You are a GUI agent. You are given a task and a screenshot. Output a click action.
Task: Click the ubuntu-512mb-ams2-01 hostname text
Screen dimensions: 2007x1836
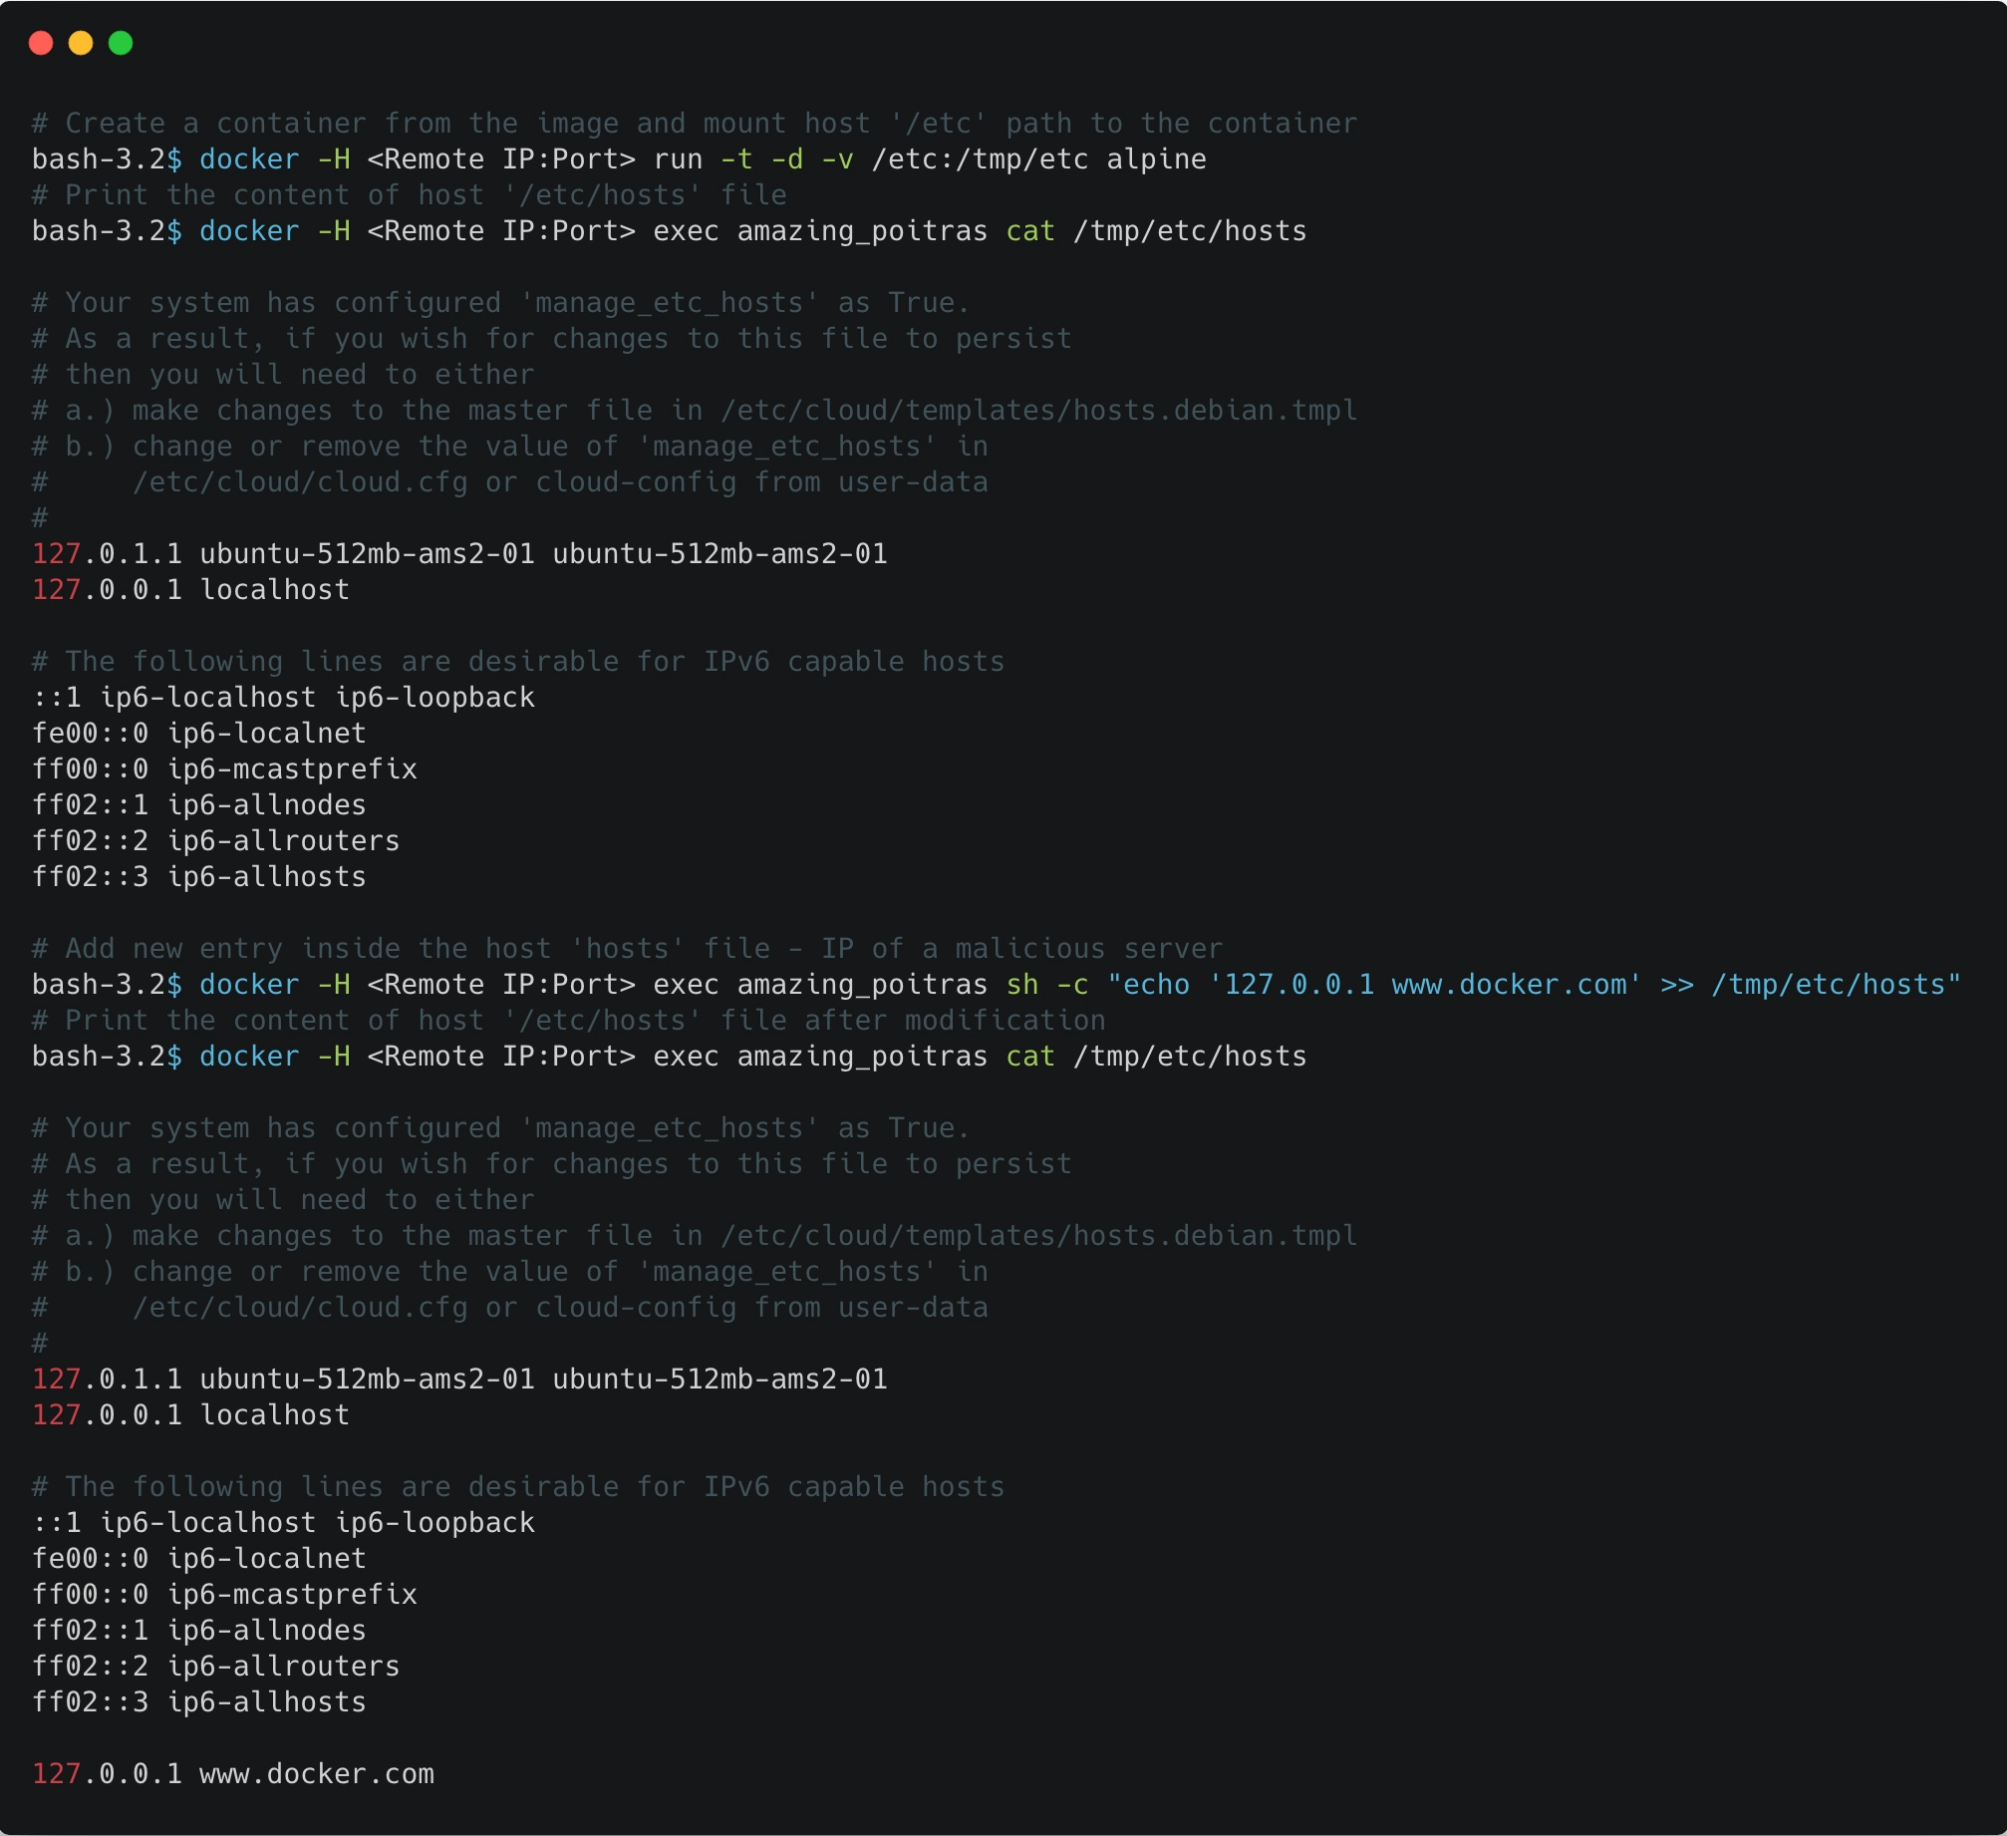(x=367, y=553)
